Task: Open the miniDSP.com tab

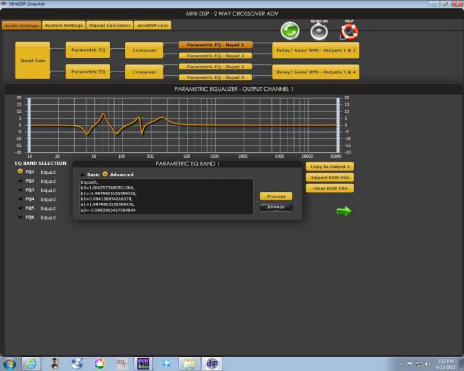Action: [152, 26]
